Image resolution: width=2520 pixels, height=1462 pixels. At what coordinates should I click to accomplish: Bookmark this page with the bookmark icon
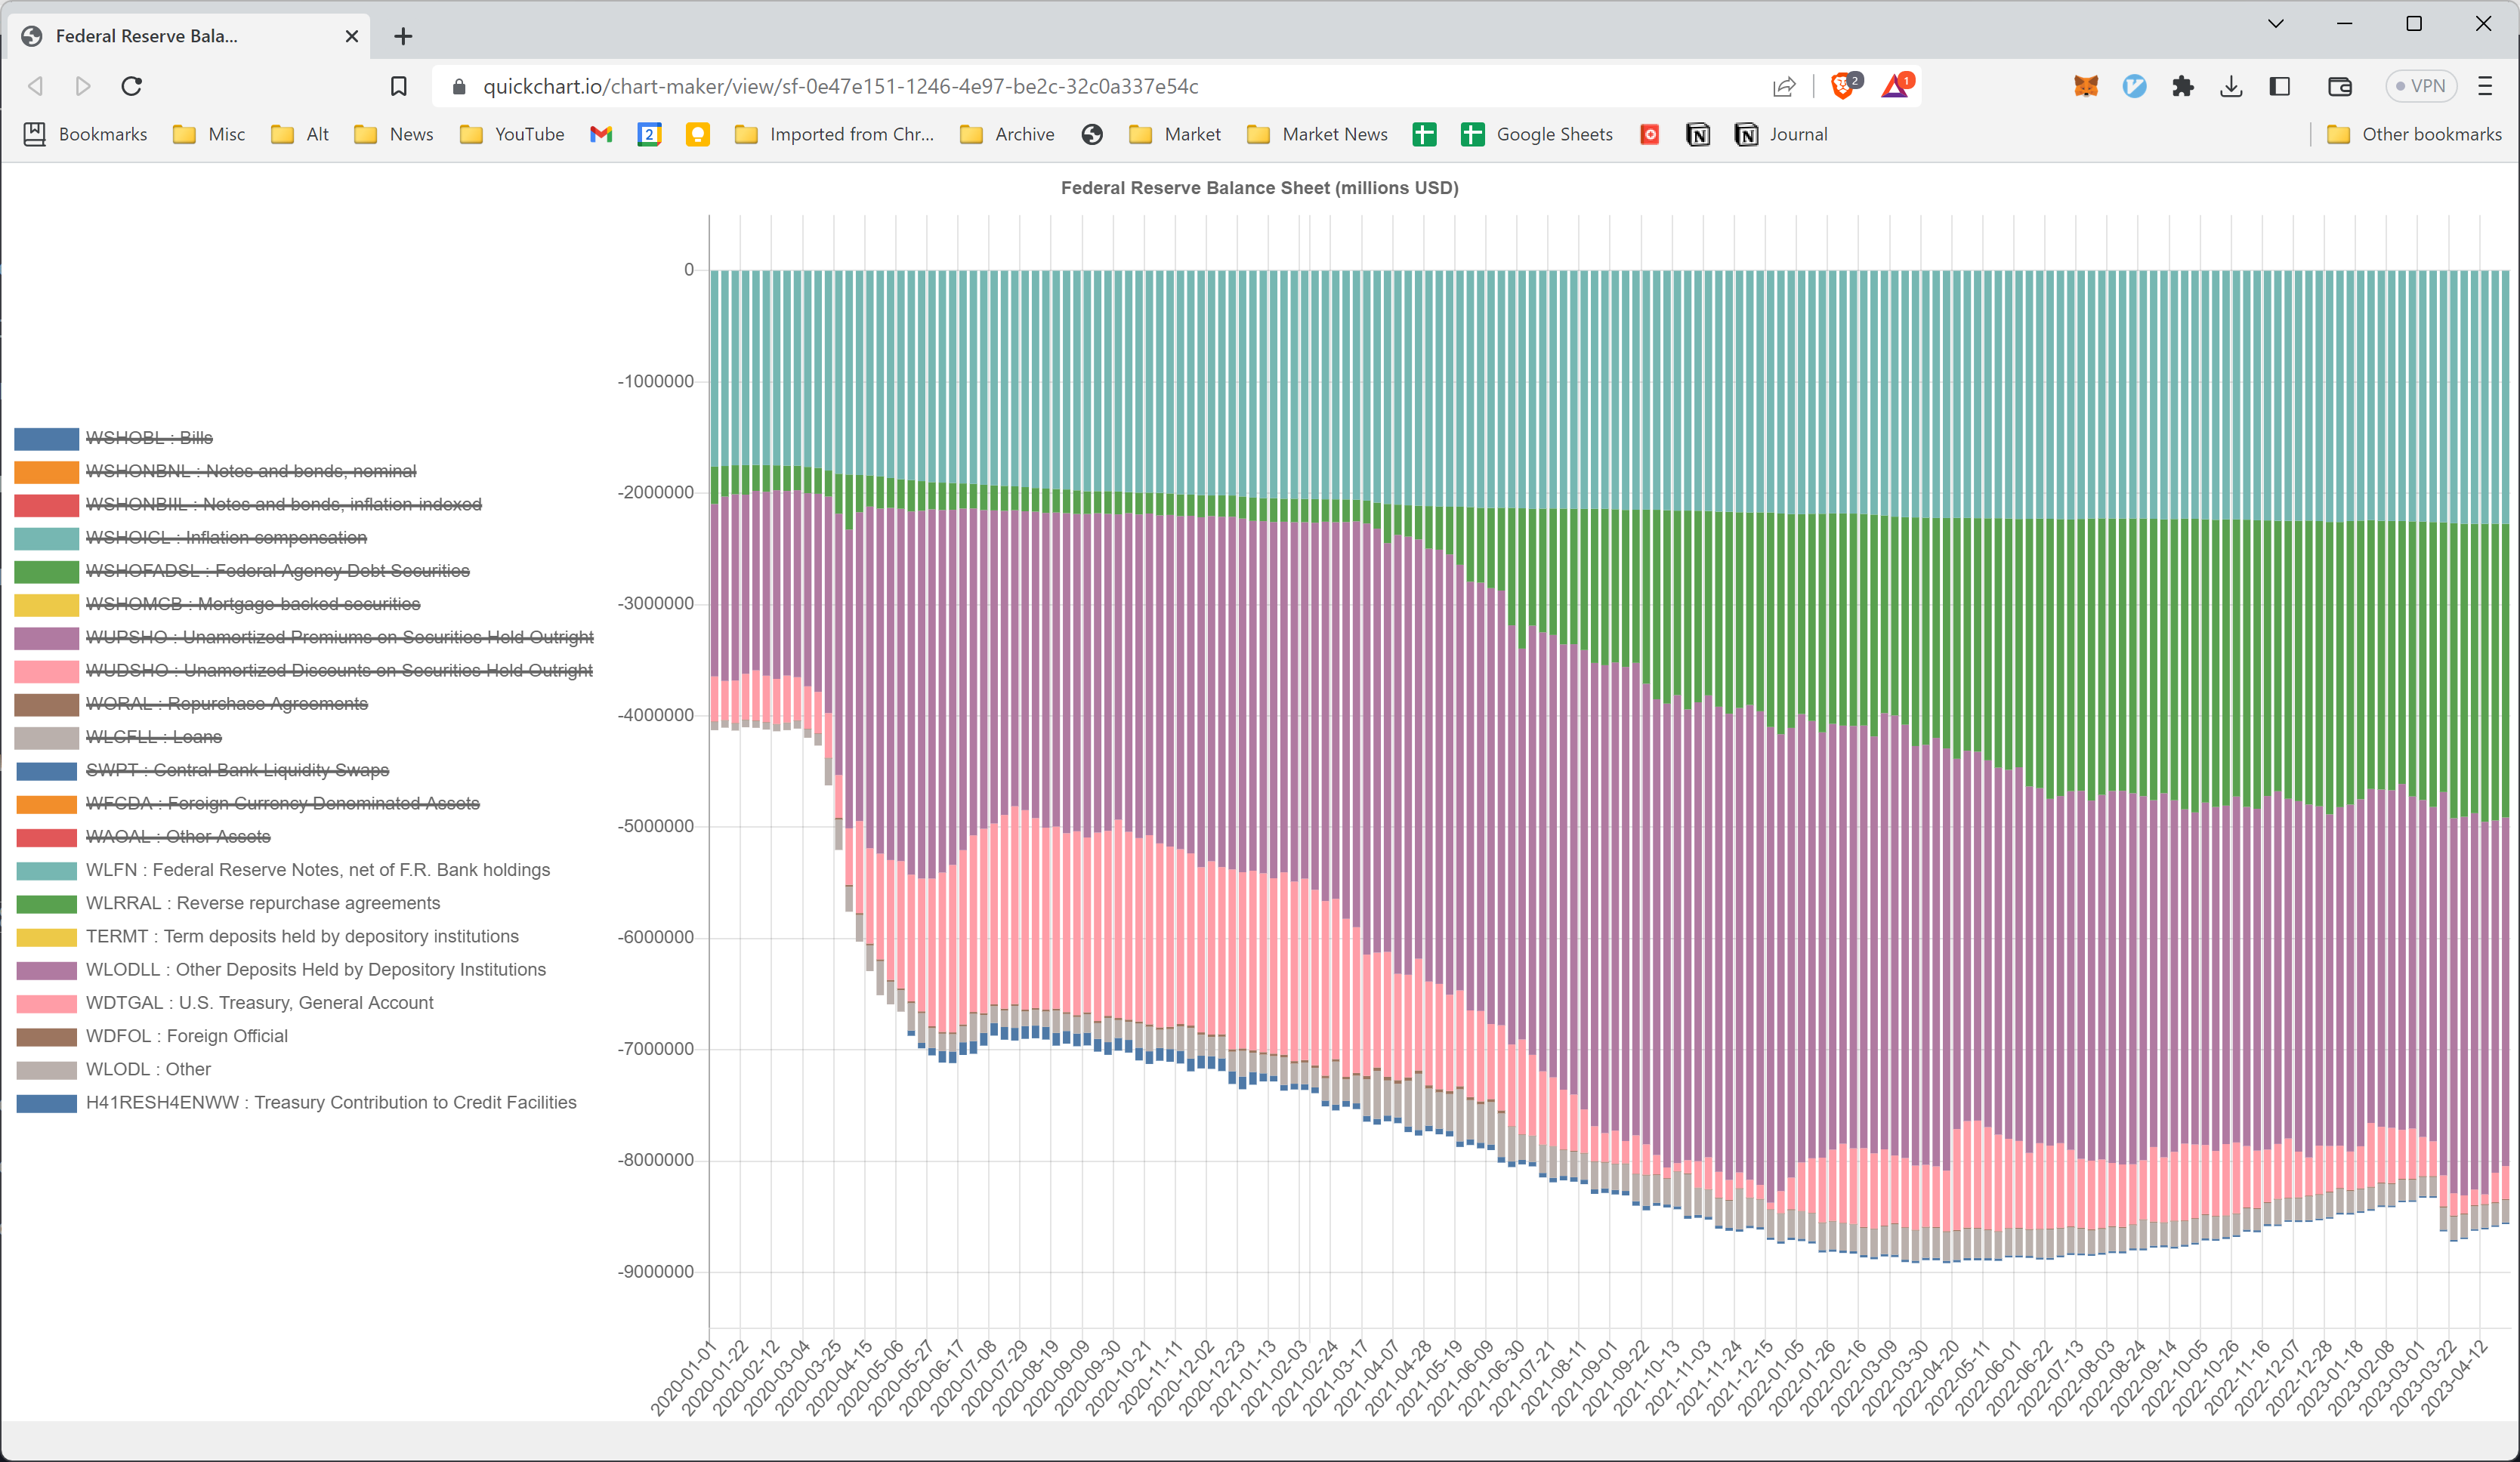coord(398,86)
